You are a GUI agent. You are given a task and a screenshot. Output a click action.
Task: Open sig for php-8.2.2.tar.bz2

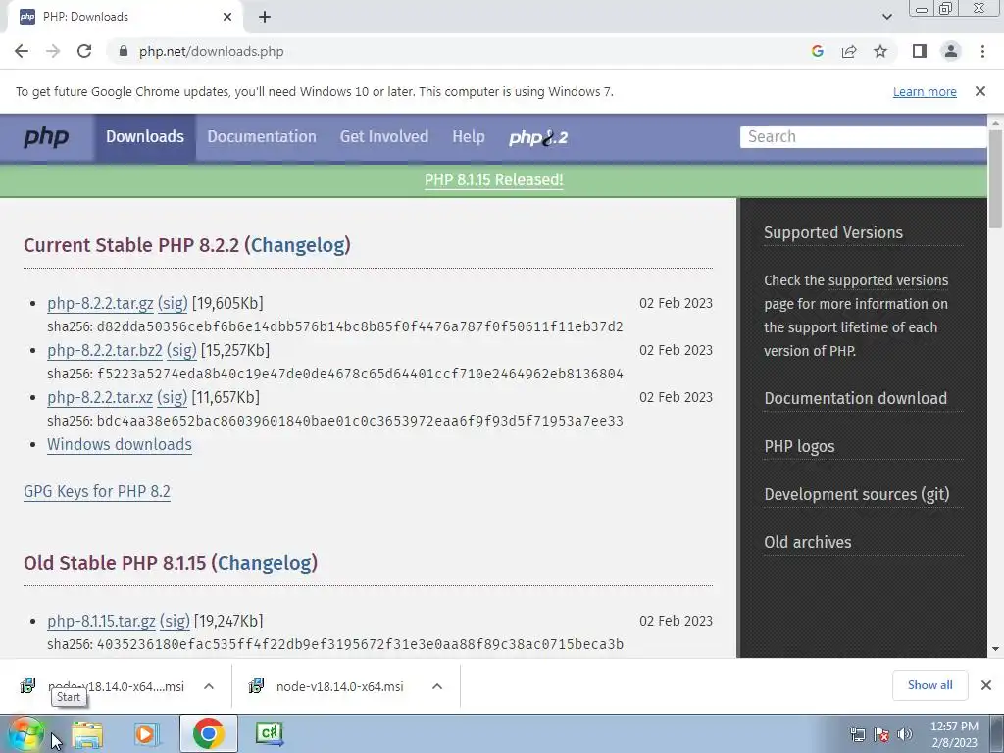pos(181,351)
